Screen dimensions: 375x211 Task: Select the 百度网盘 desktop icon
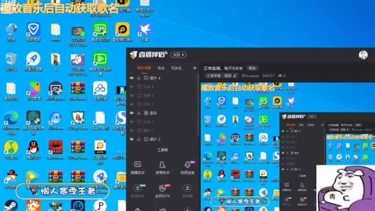100,91
